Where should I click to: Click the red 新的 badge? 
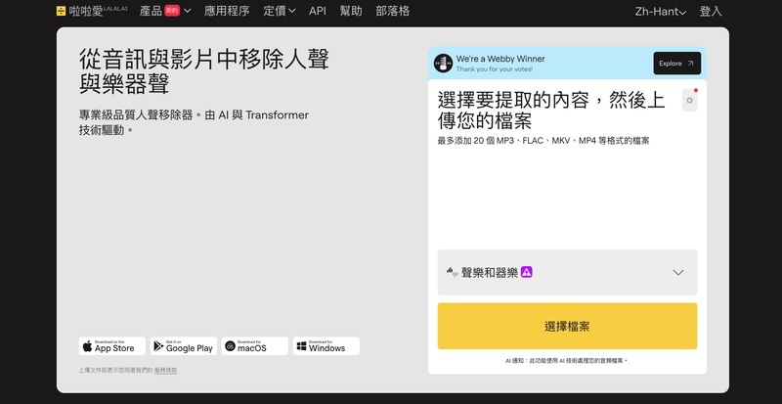click(172, 11)
